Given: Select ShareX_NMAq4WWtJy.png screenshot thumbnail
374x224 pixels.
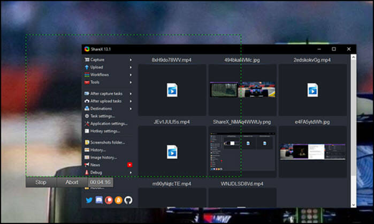Looking at the screenshot, I should (242, 152).
